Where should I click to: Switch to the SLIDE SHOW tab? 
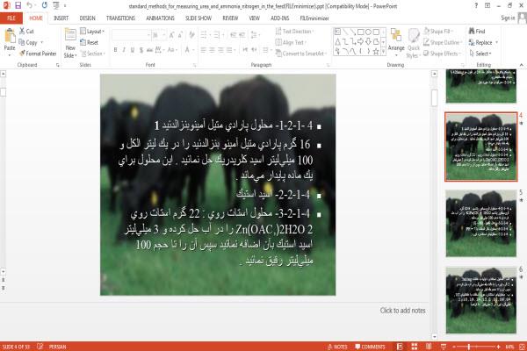[x=199, y=18]
